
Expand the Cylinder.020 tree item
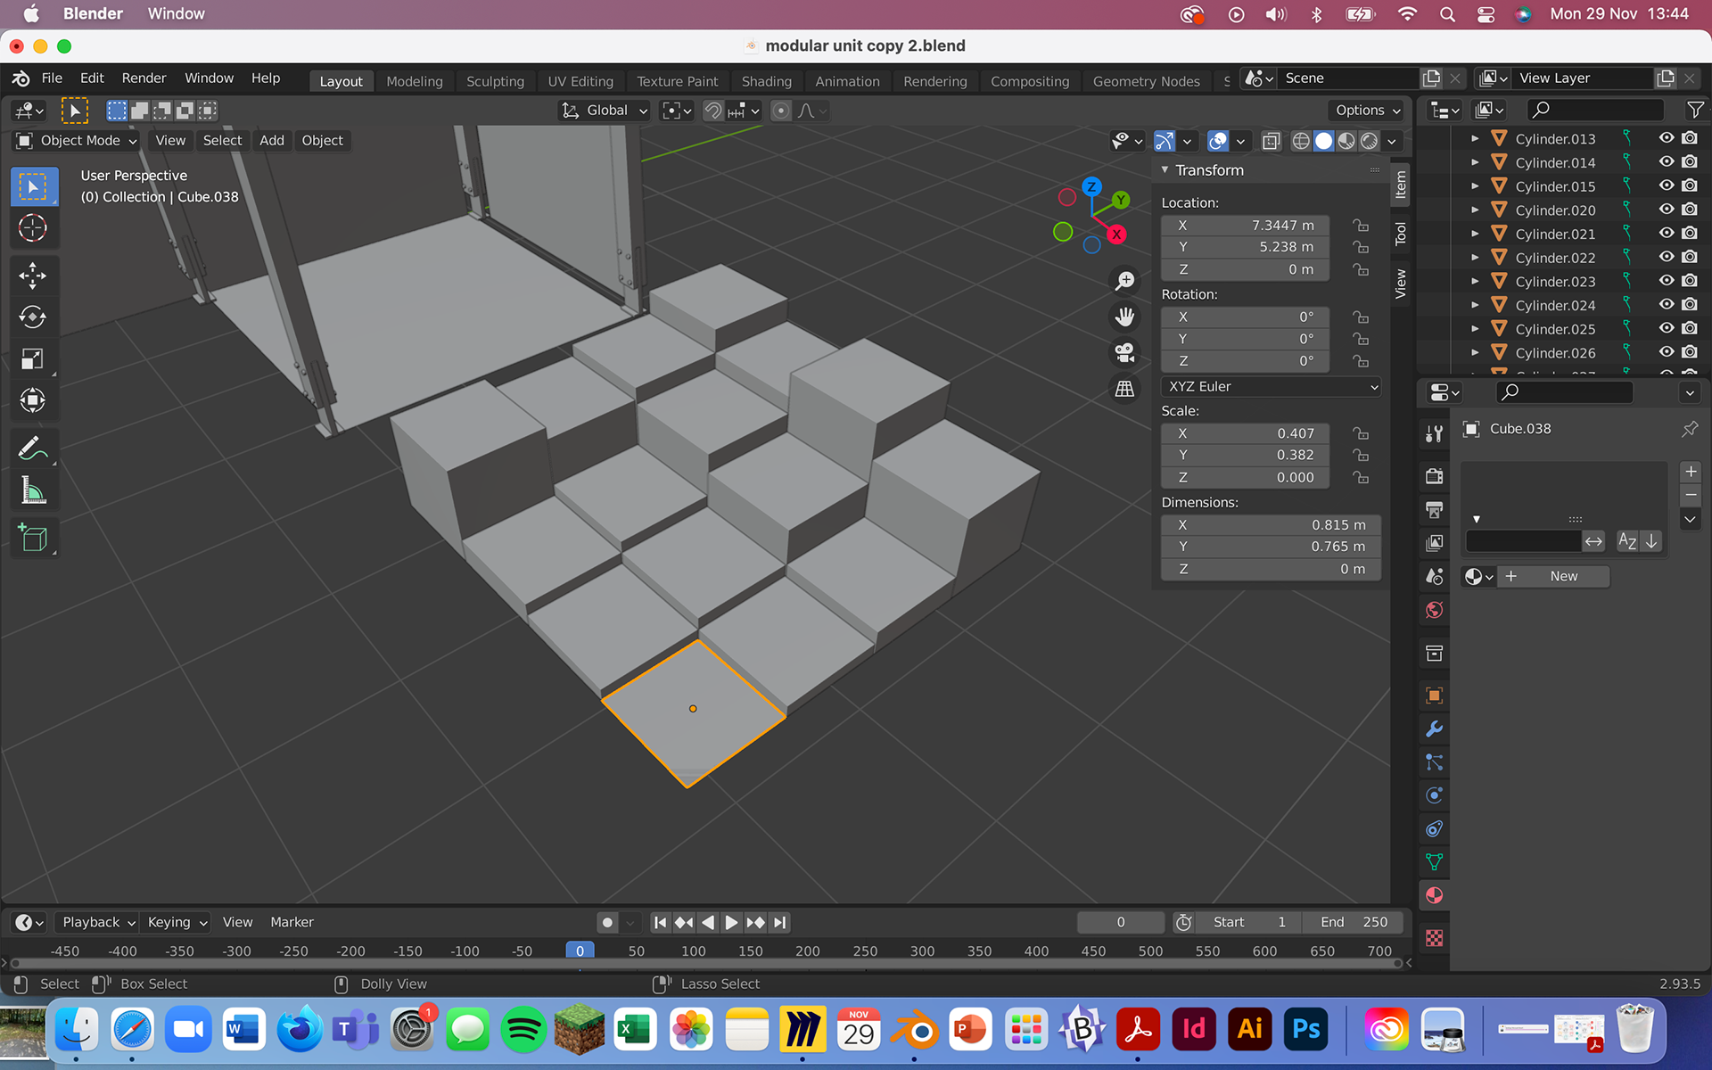point(1475,210)
